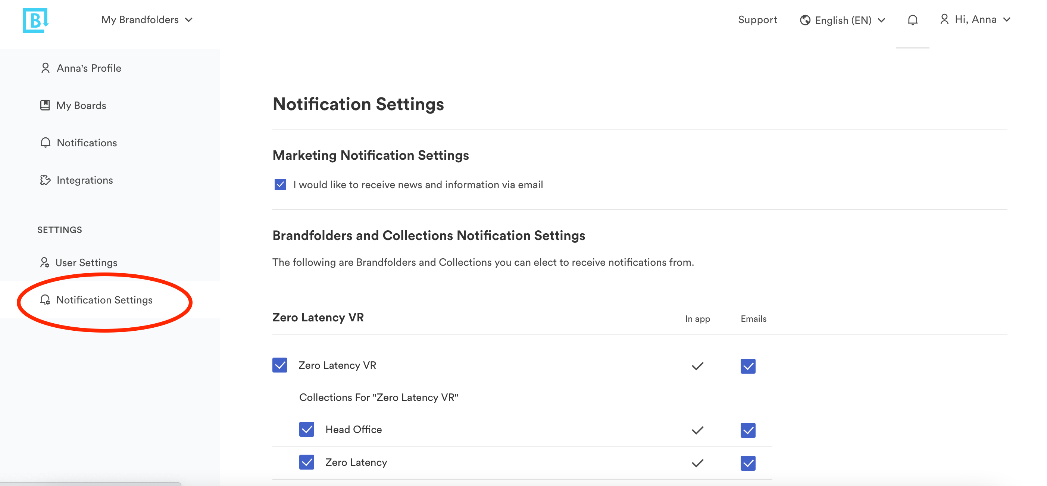Toggle the Head Office collection checkbox
The image size is (1047, 486).
[x=306, y=429]
